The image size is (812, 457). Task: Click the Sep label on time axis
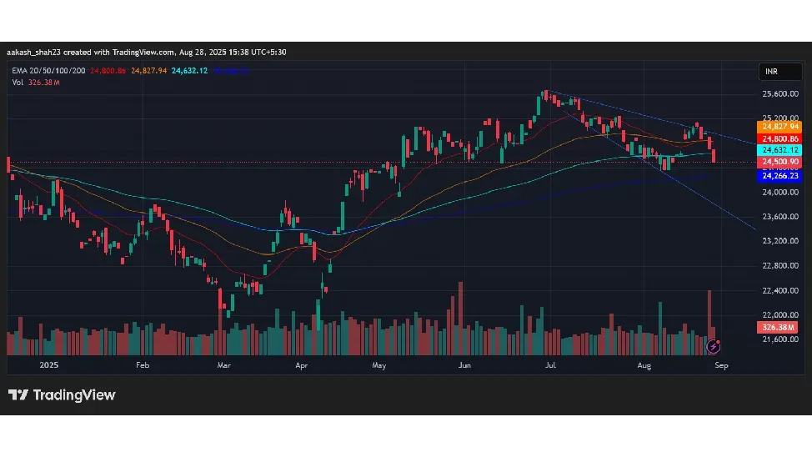721,365
